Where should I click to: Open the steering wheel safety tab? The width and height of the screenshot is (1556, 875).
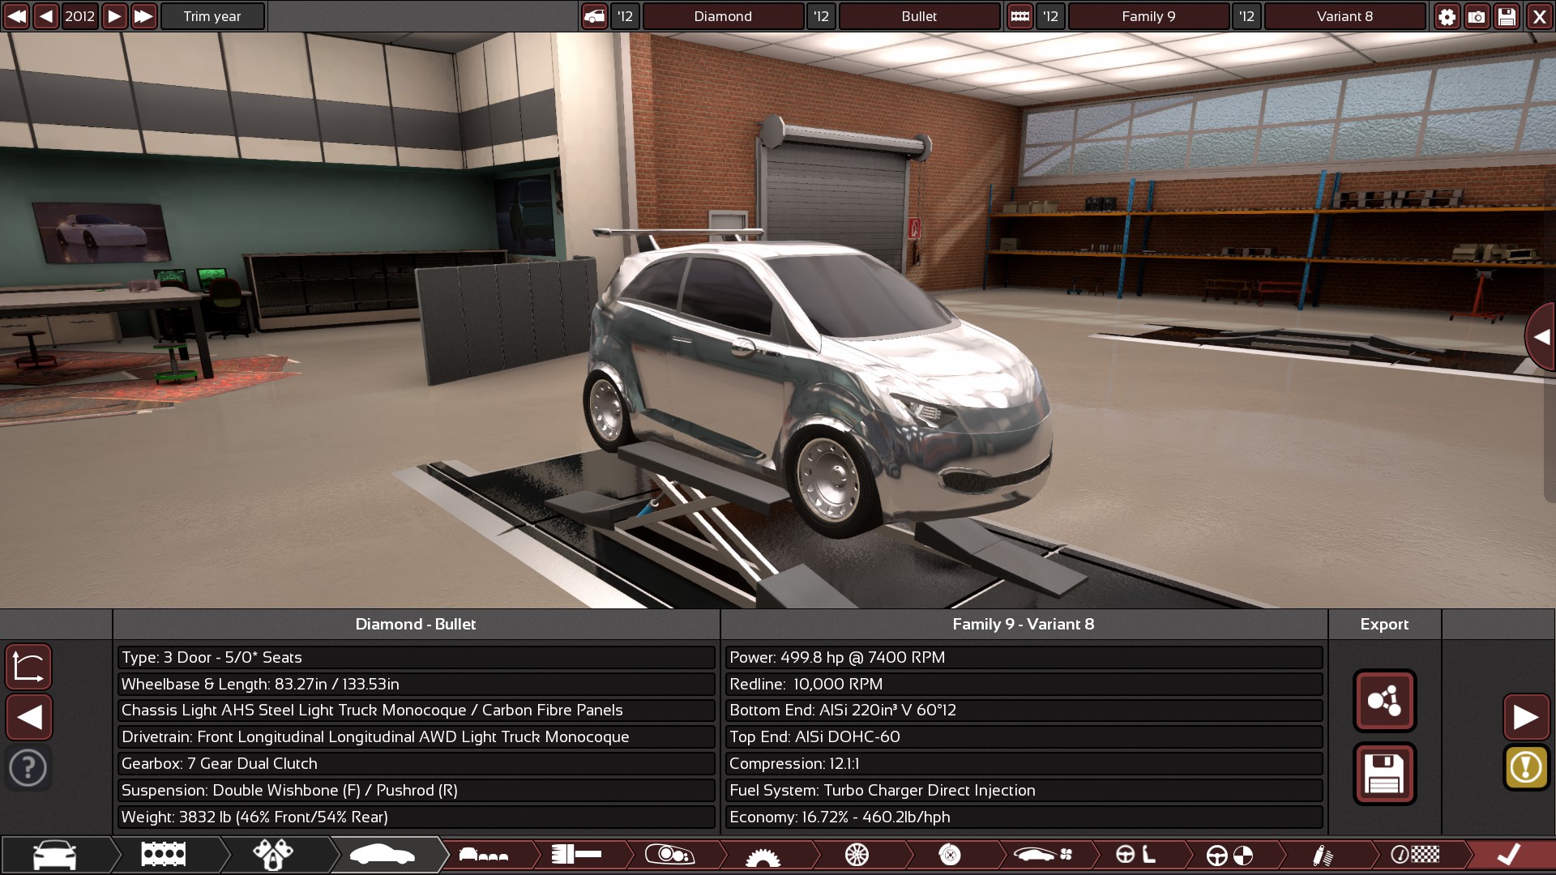(x=1229, y=855)
